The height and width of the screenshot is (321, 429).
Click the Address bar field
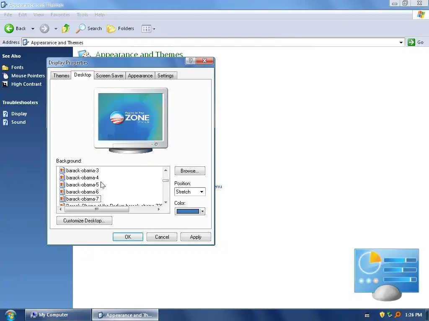point(213,42)
